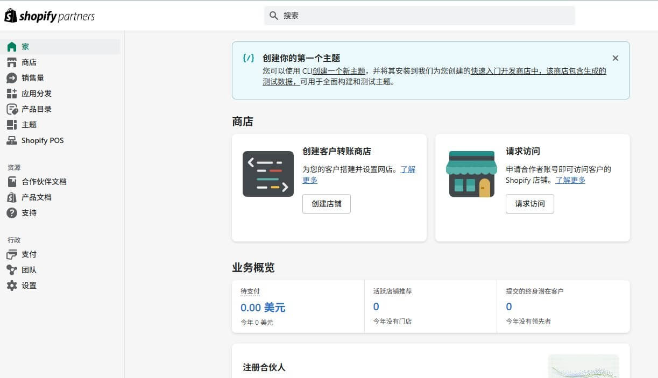The height and width of the screenshot is (378, 658).
Task: Click the 业务概览 heading
Action: click(253, 267)
